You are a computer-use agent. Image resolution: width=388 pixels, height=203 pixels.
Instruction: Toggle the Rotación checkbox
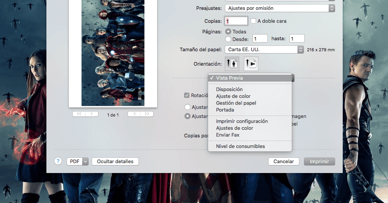point(187,95)
